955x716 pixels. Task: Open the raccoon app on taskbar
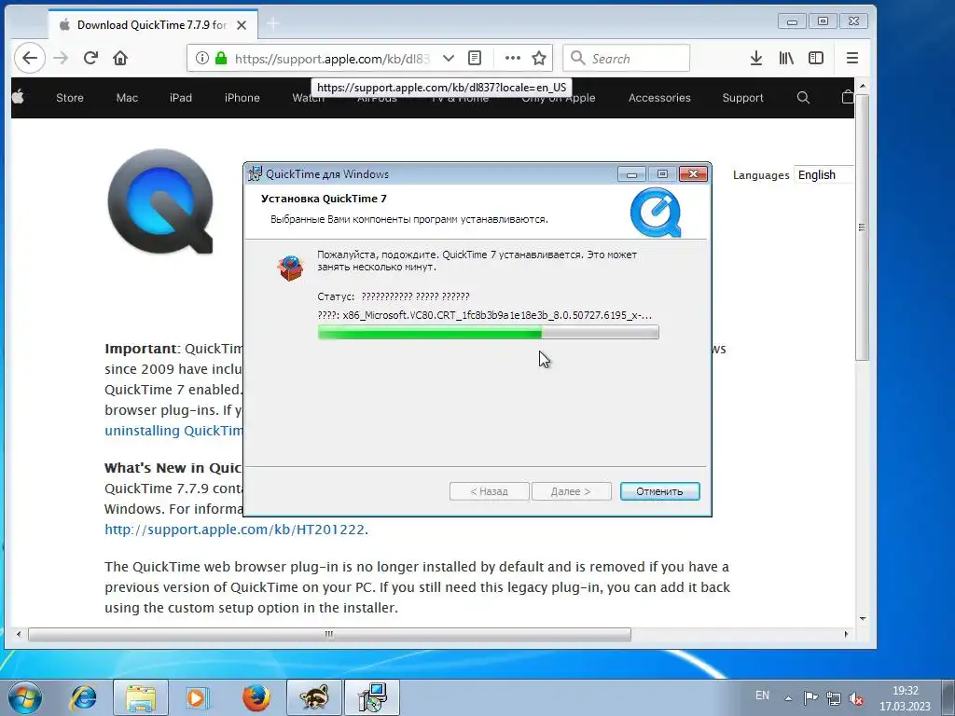click(314, 697)
